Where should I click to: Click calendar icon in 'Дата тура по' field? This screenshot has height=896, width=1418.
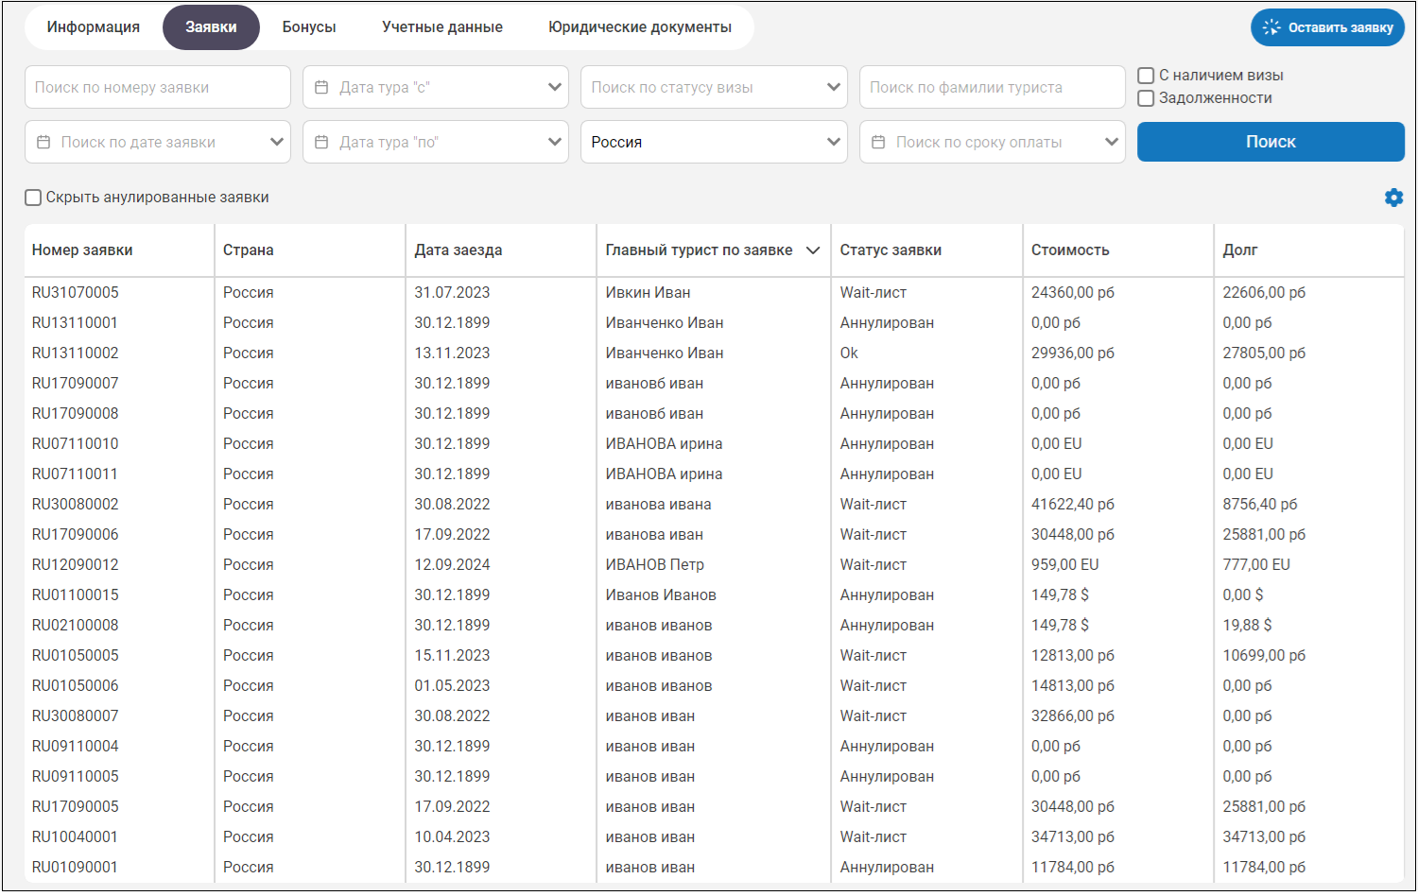321,142
